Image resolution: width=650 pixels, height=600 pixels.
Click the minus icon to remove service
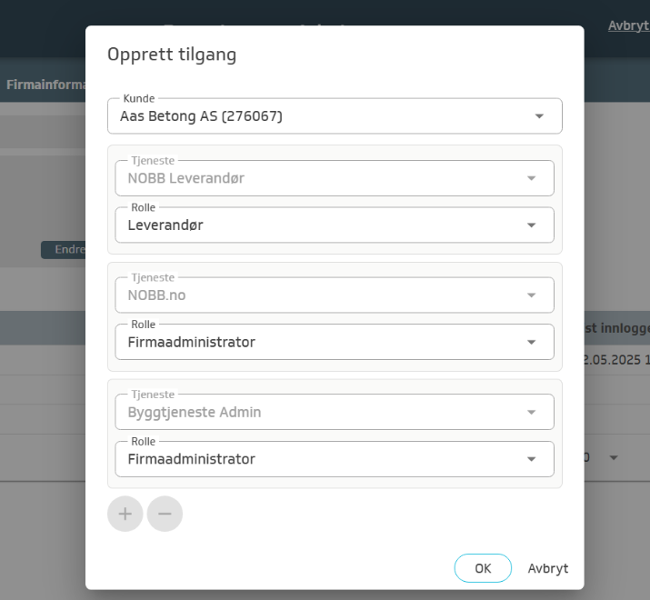[x=165, y=514]
